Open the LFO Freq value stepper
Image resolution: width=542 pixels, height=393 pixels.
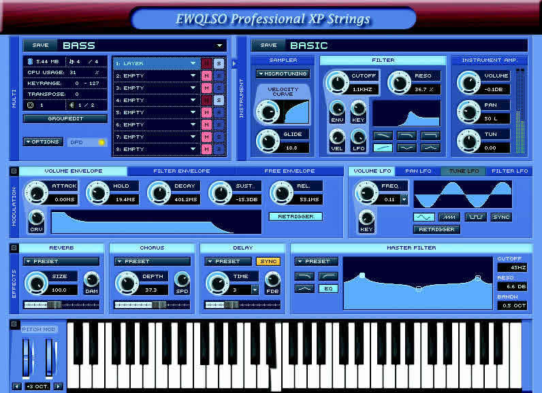[404, 199]
